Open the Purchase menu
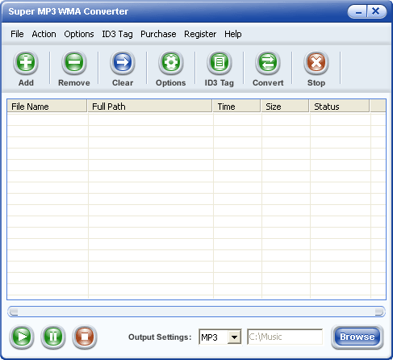The height and width of the screenshot is (360, 393). tap(158, 34)
